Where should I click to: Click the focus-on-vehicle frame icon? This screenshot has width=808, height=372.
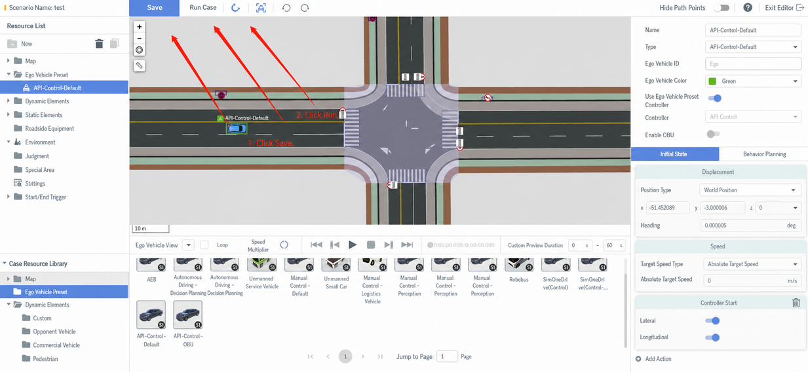click(261, 8)
